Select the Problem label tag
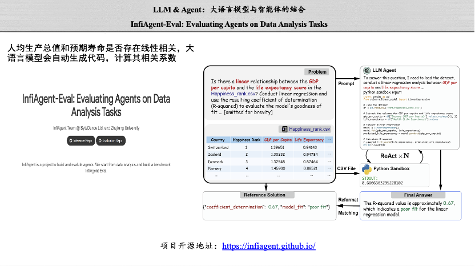Image resolution: width=475 pixels, height=266 pixels. tap(317, 72)
